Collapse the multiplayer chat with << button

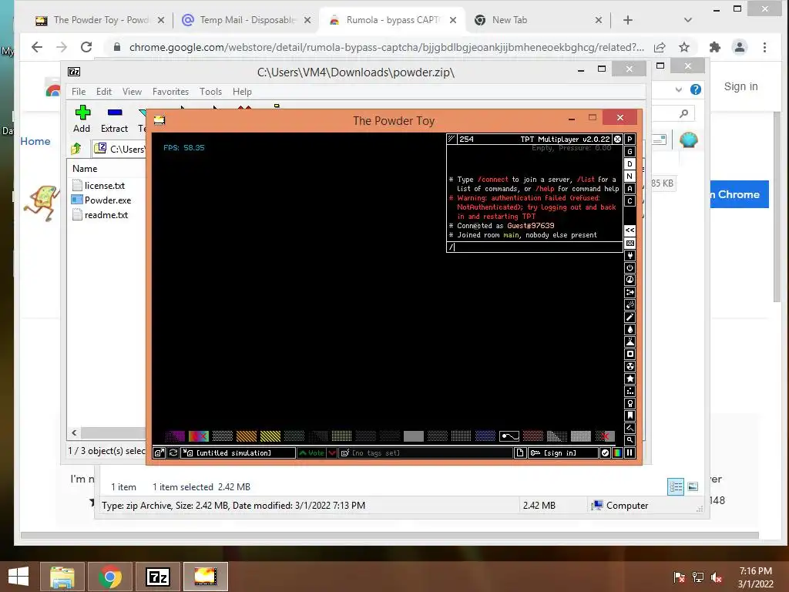(630, 230)
